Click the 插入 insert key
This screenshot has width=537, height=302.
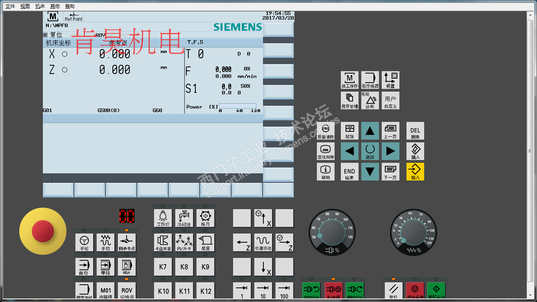pyautogui.click(x=415, y=151)
